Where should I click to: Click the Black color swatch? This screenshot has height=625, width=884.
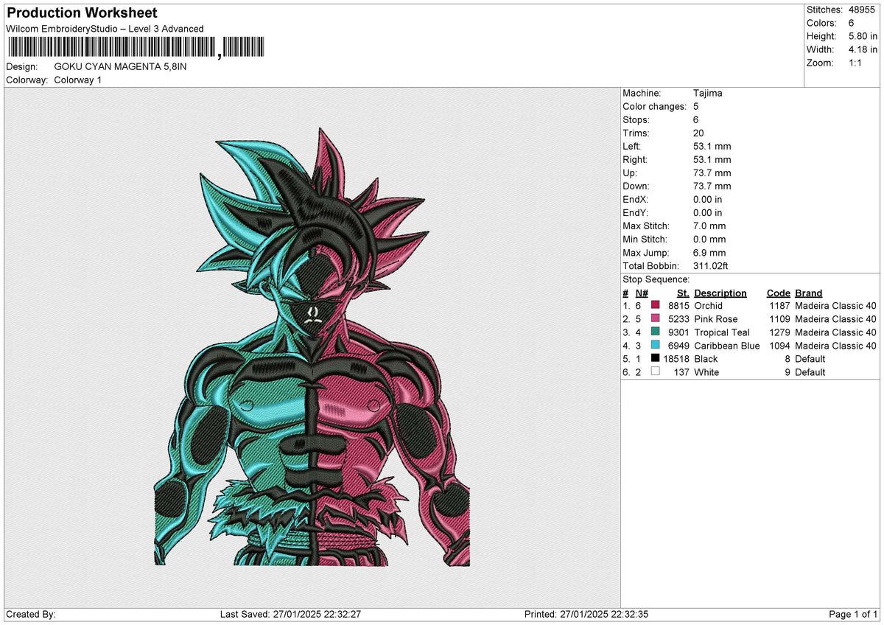pos(656,358)
